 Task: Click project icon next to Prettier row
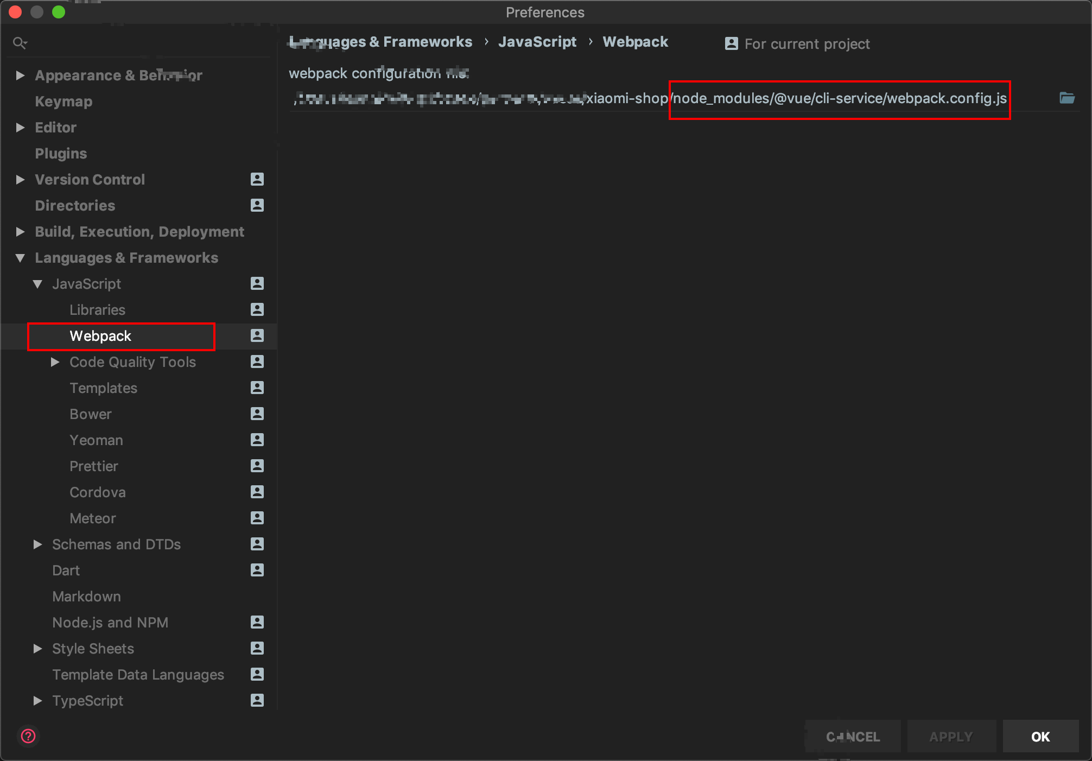[257, 466]
